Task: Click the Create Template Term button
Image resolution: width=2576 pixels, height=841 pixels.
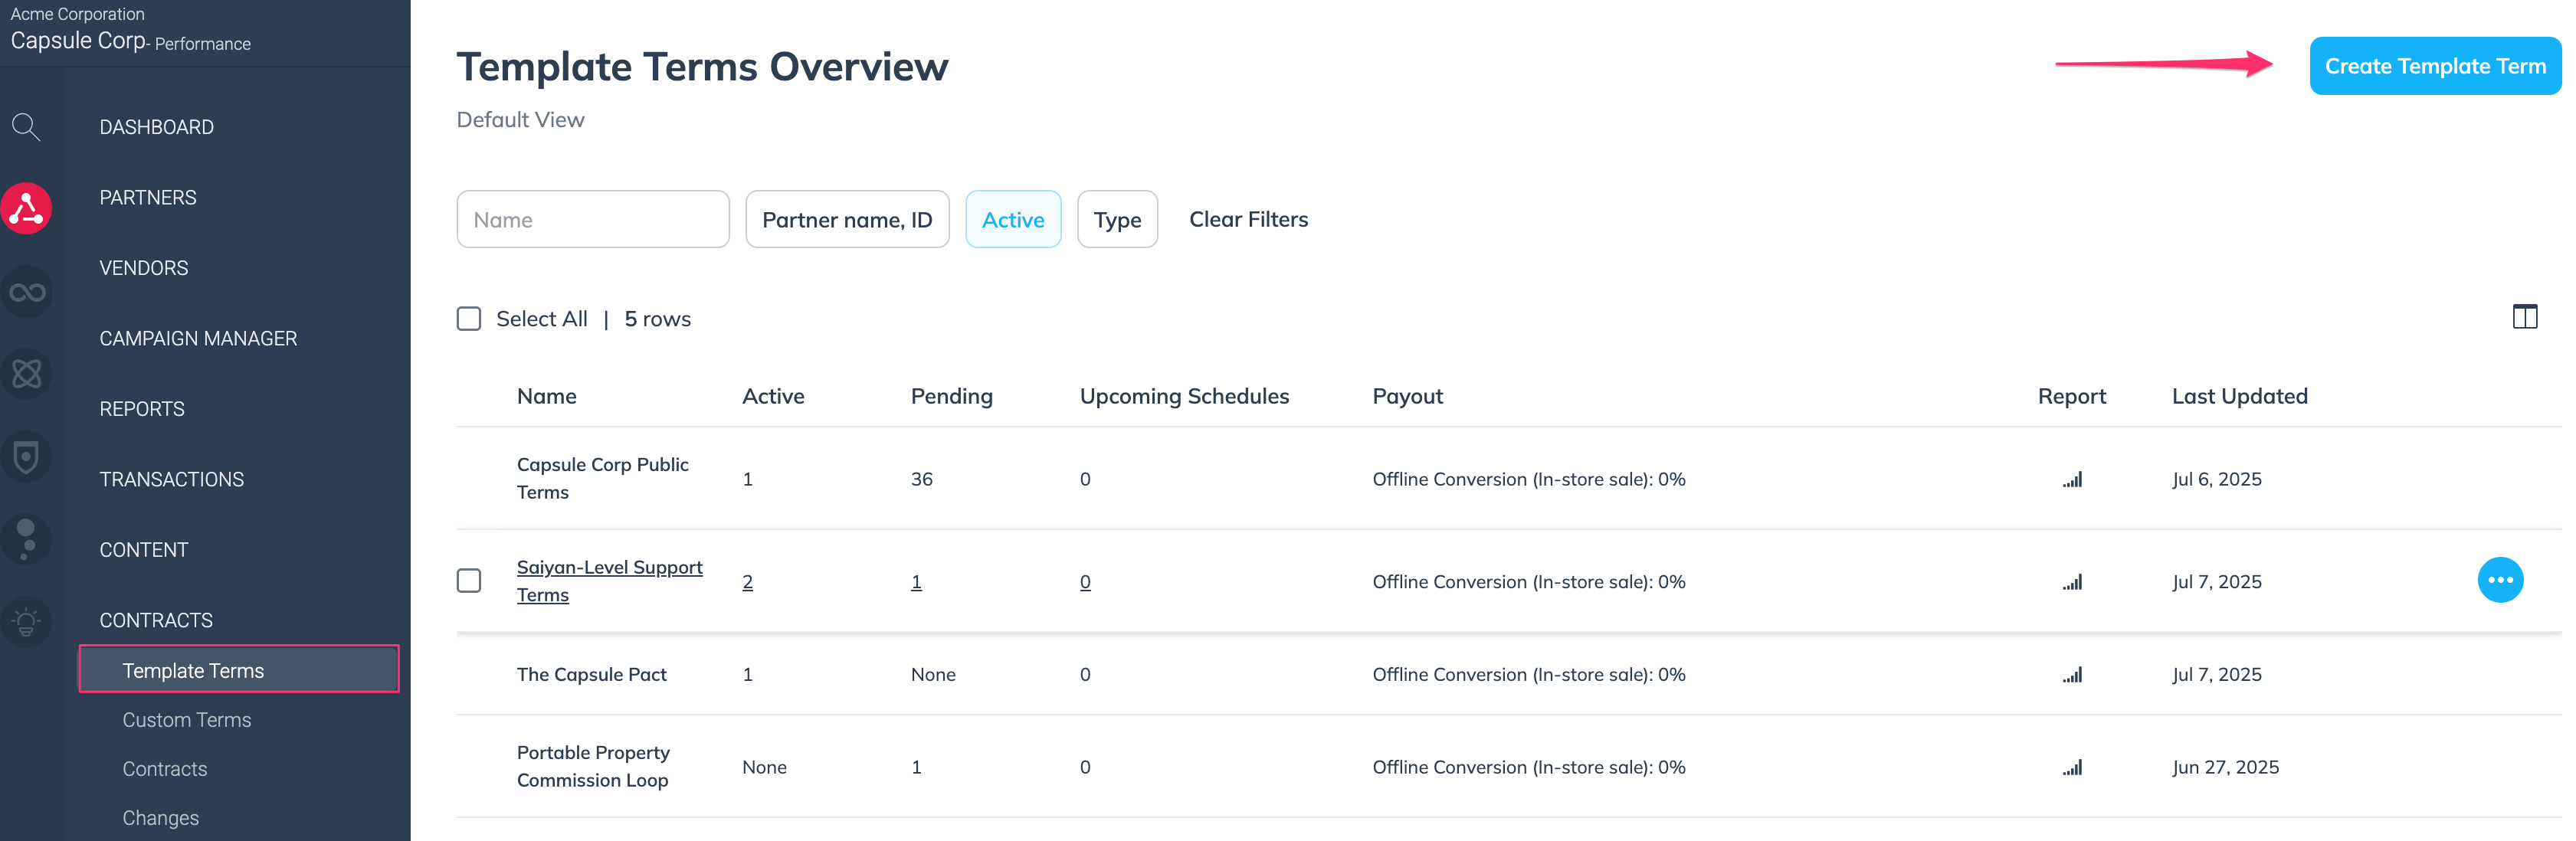Action: pos(2434,67)
